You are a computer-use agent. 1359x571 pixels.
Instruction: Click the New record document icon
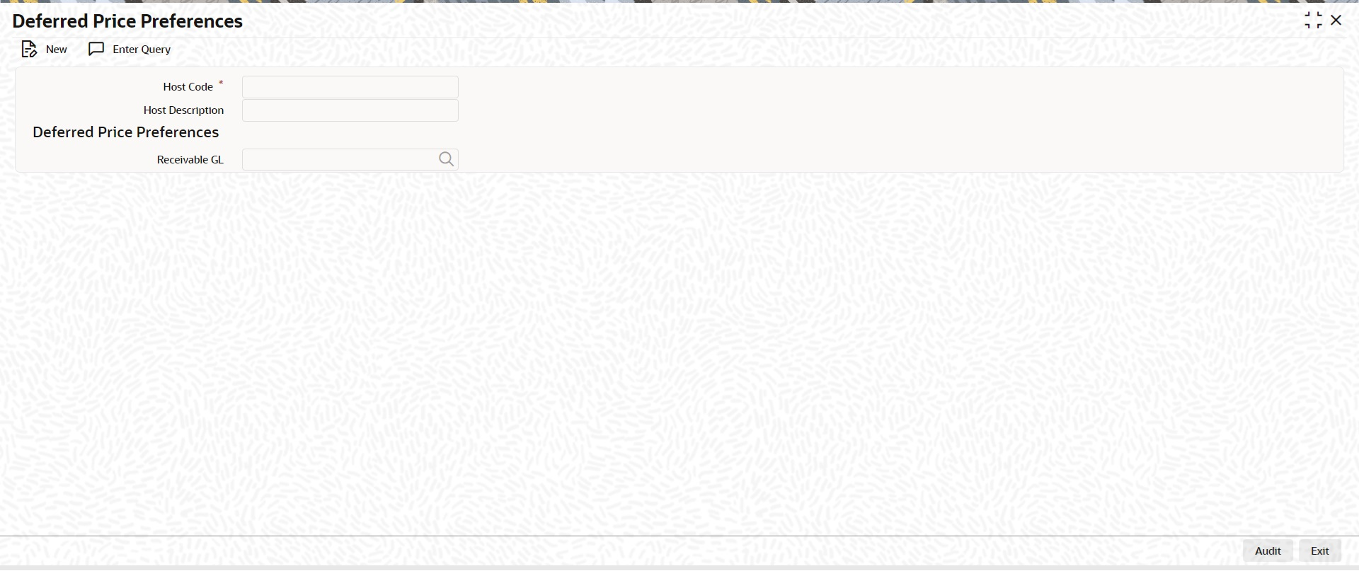[x=29, y=50]
